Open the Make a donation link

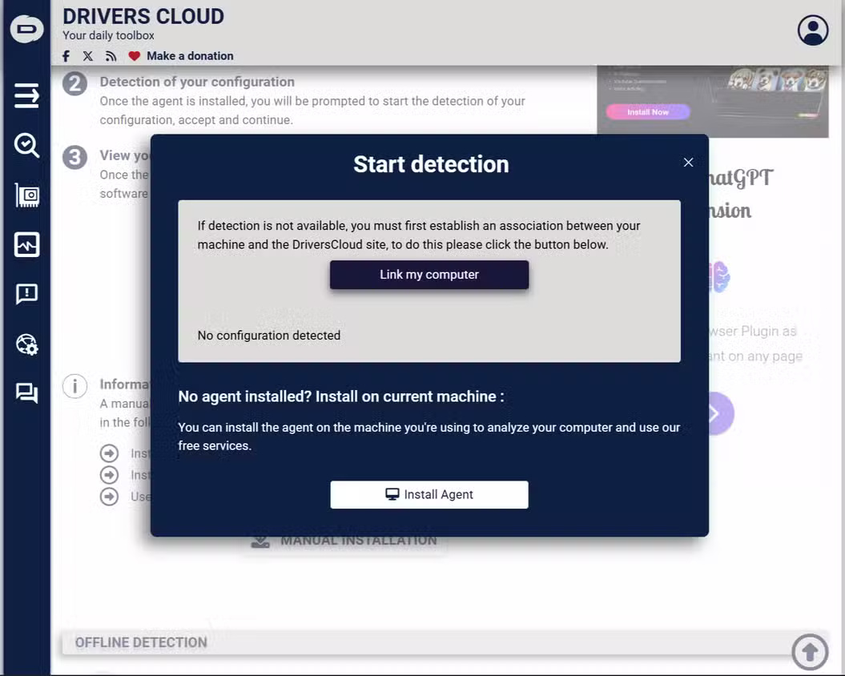tap(191, 56)
